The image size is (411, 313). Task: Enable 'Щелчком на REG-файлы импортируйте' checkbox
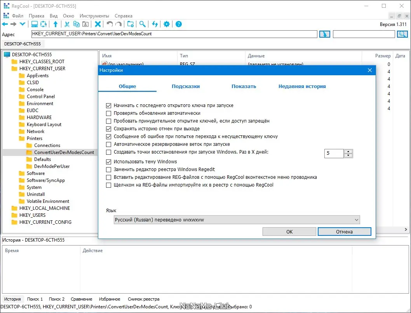tap(108, 185)
